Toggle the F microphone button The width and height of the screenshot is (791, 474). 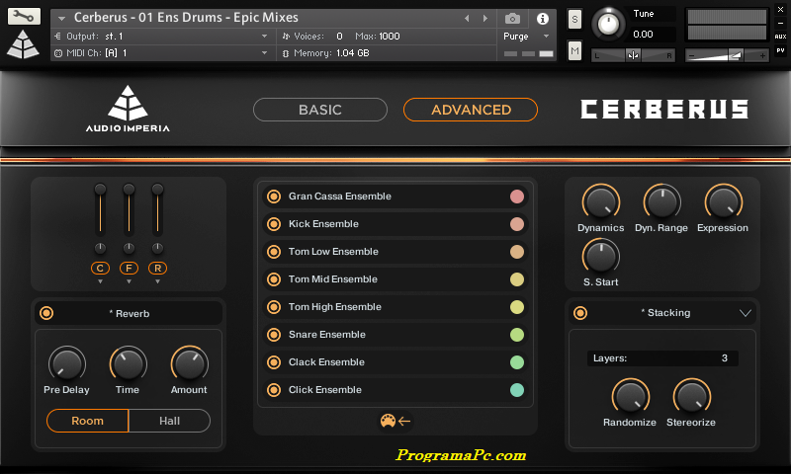[129, 269]
